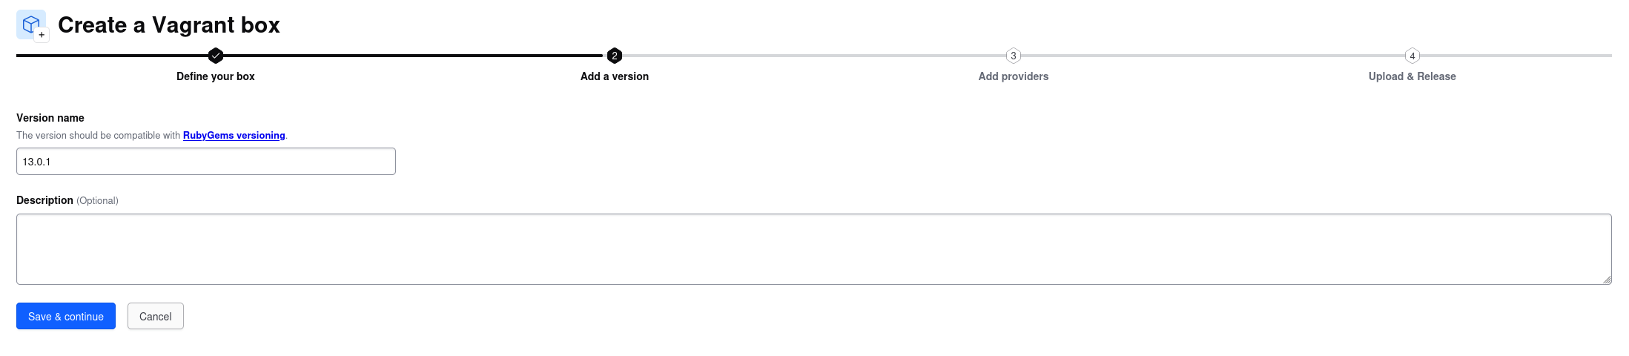The image size is (1629, 356).
Task: Go to the Define your box step
Action: pos(216,76)
